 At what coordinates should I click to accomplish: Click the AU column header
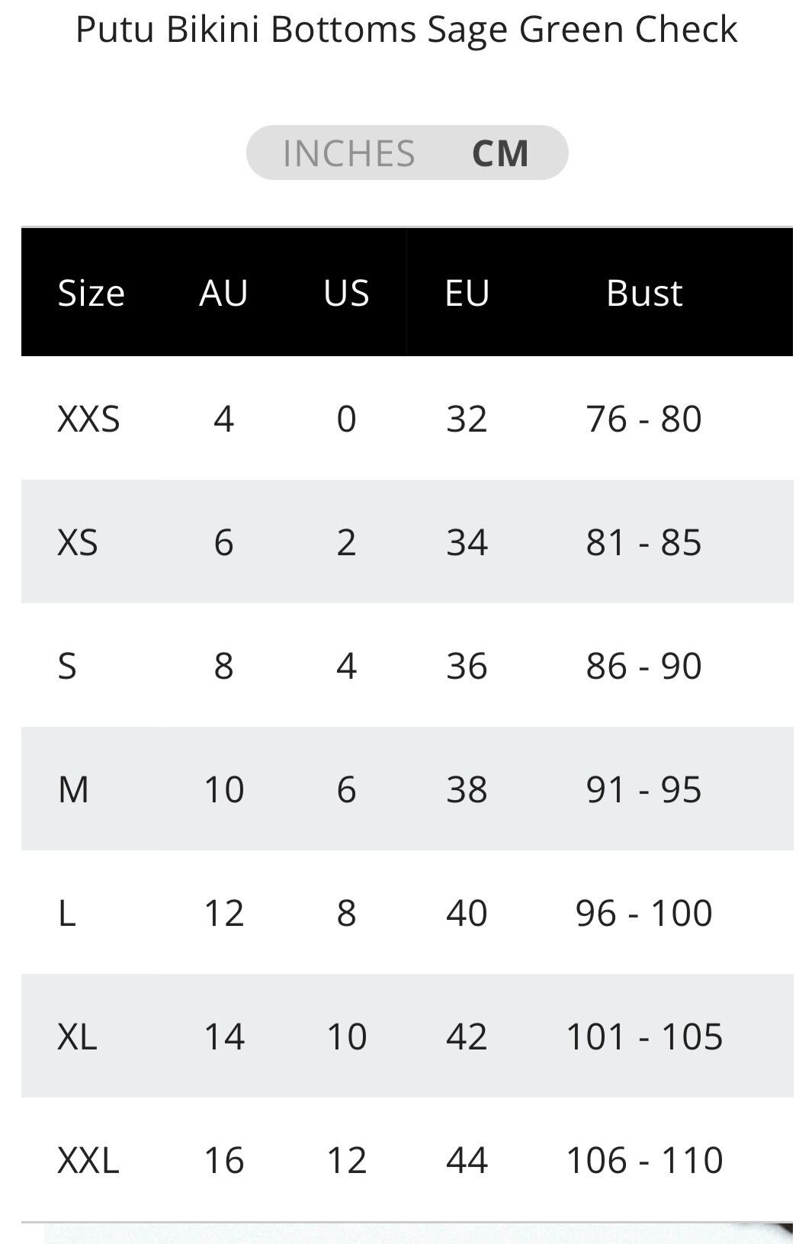223,293
